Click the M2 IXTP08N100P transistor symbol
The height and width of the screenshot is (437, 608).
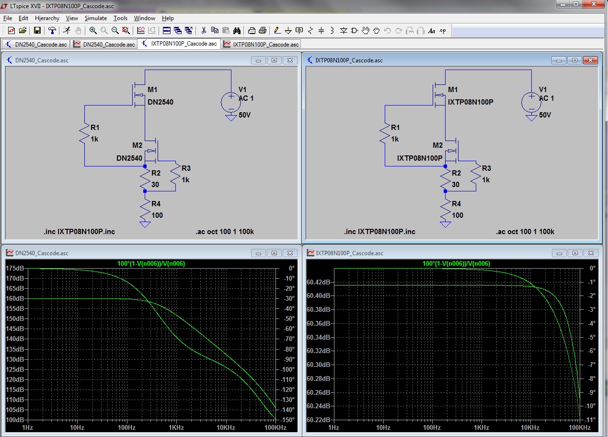tap(452, 152)
